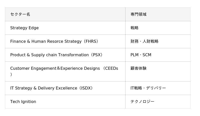Click the 専門領域 column header
This screenshot has width=200, height=116.
[138, 14]
